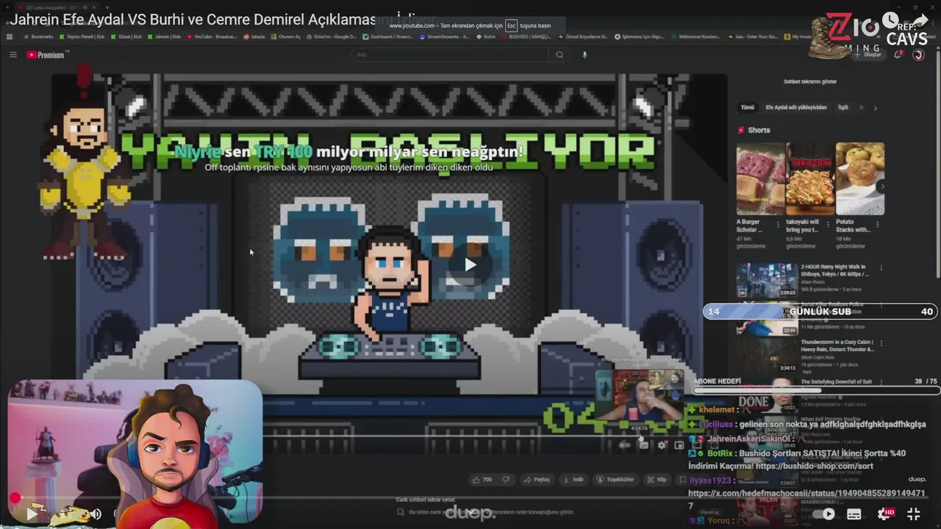Open the inner player's settings gear
Image resolution: width=941 pixels, height=529 pixels.
point(662,445)
